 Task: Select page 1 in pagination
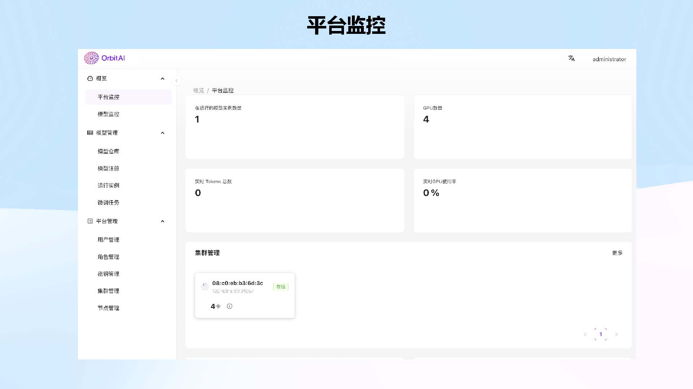pyautogui.click(x=601, y=334)
